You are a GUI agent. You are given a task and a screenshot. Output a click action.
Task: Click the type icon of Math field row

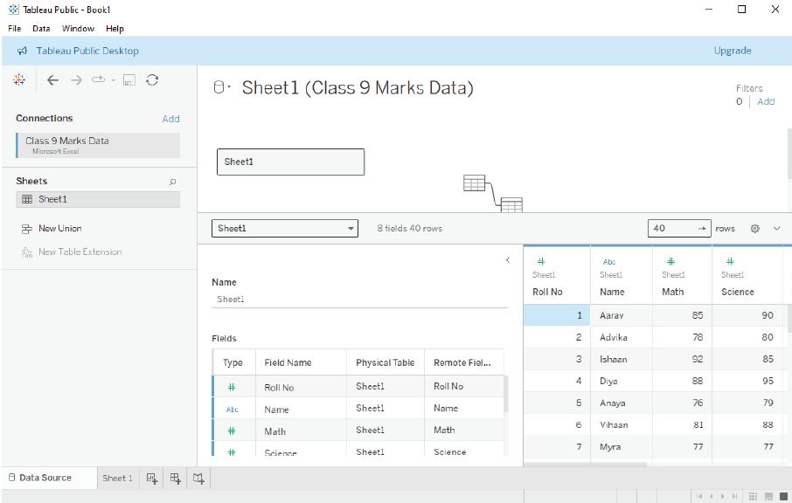click(232, 431)
